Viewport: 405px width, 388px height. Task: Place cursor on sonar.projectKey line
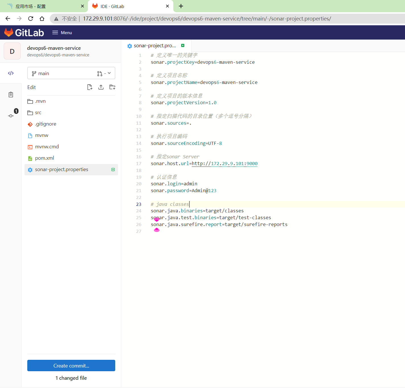tap(203, 62)
